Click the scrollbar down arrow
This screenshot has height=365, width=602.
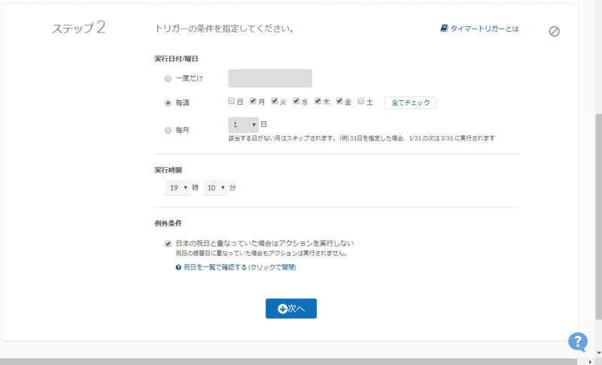(x=598, y=353)
